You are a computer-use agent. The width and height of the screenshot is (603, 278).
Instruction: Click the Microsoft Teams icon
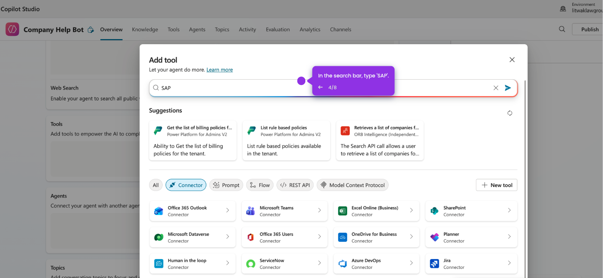tap(250, 211)
